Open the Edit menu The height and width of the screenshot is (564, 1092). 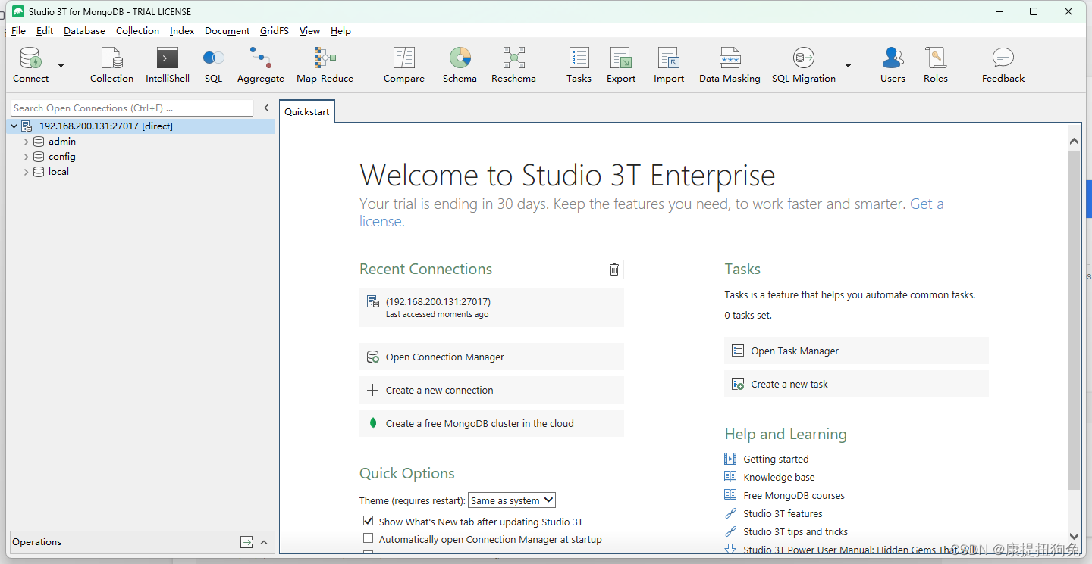45,31
